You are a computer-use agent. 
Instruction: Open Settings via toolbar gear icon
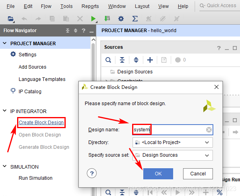pos(121,19)
